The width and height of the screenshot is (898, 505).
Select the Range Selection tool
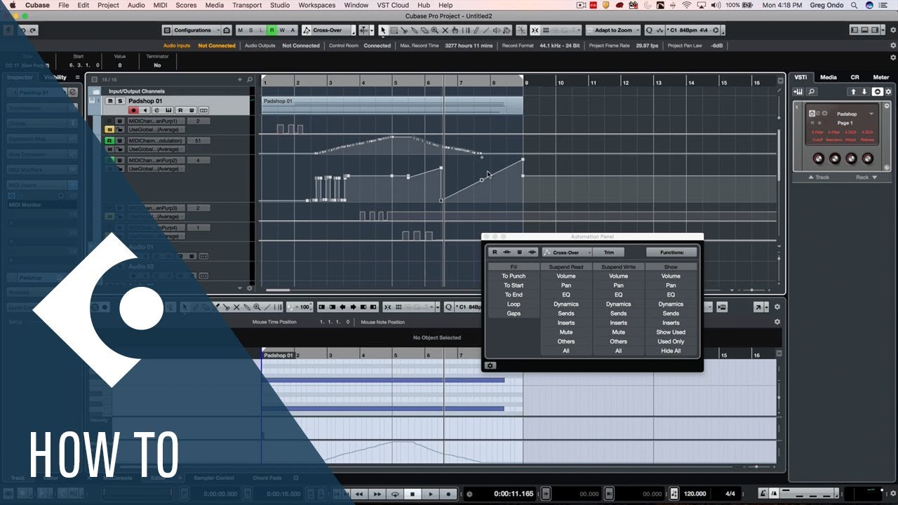[394, 30]
